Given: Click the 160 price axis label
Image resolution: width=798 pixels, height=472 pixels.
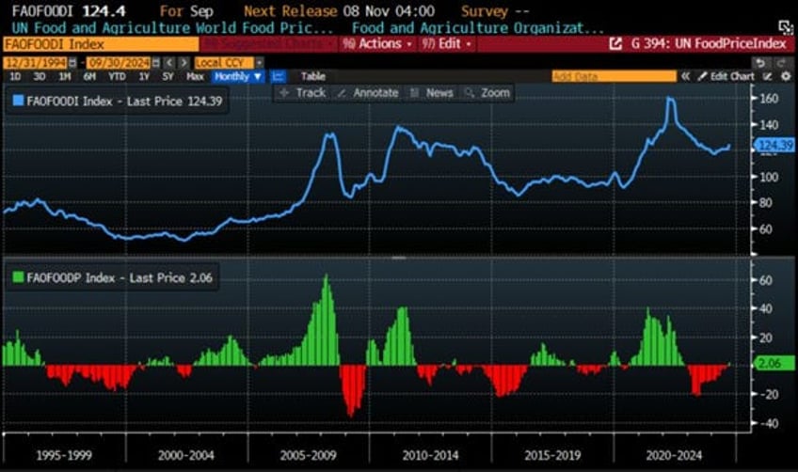Looking at the screenshot, I should [769, 99].
